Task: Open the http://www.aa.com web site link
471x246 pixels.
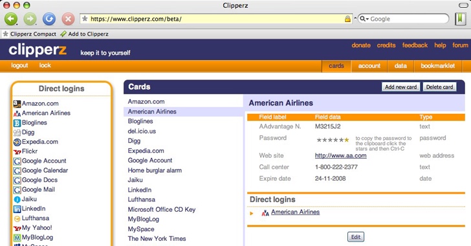Action: coord(340,155)
